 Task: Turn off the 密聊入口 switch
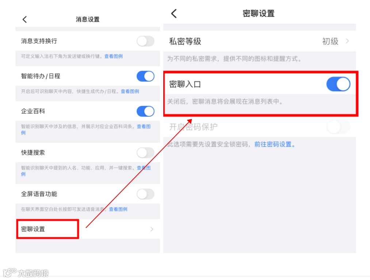click(338, 84)
